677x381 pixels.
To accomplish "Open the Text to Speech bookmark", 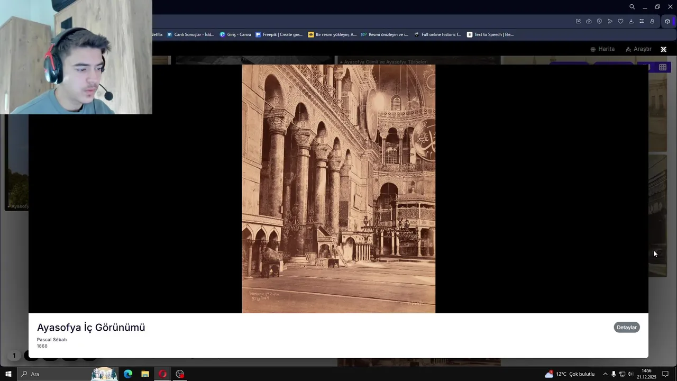I will [x=490, y=34].
